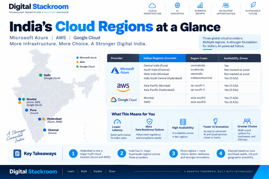The height and width of the screenshot is (179, 269).
Task: Click the green Google Cloud legend dot
Action: [x=77, y=67]
